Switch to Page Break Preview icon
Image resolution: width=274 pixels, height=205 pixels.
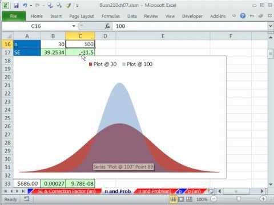189,199
